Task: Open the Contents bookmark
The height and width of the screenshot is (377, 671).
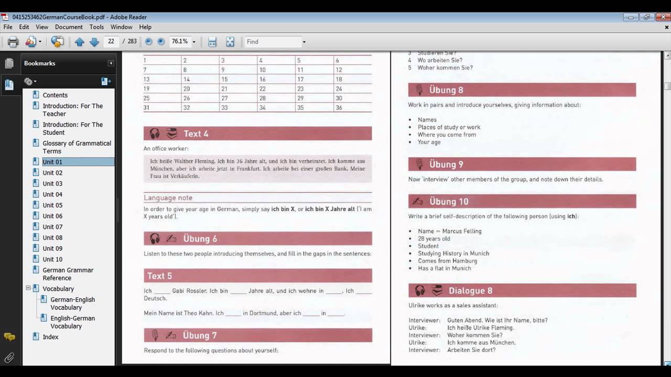Action: pos(55,95)
